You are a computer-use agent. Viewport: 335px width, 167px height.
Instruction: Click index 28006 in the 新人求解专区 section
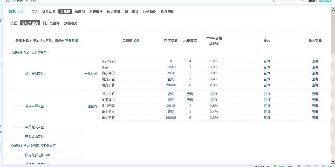(171, 118)
